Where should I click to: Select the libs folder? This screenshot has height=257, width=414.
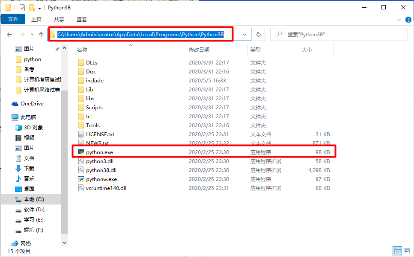pos(90,99)
